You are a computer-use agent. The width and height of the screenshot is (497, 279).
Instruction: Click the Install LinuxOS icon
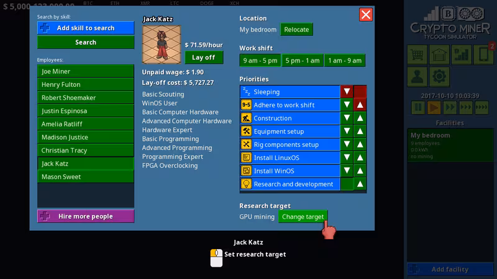pos(246,157)
